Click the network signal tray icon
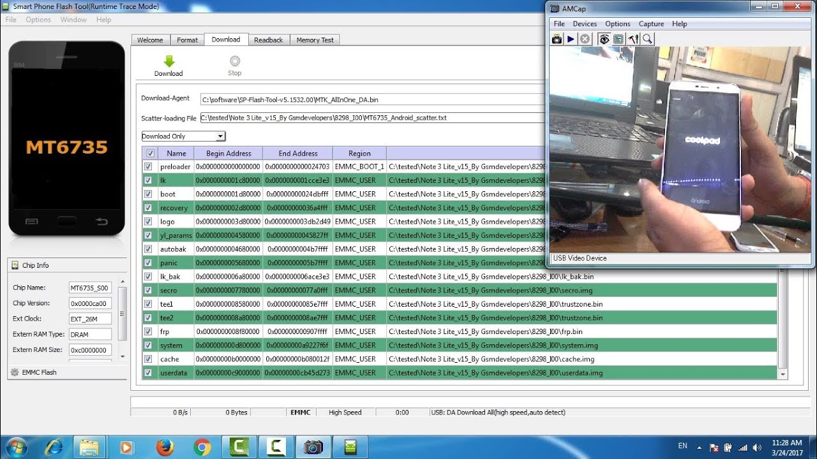817x459 pixels. pyautogui.click(x=742, y=447)
